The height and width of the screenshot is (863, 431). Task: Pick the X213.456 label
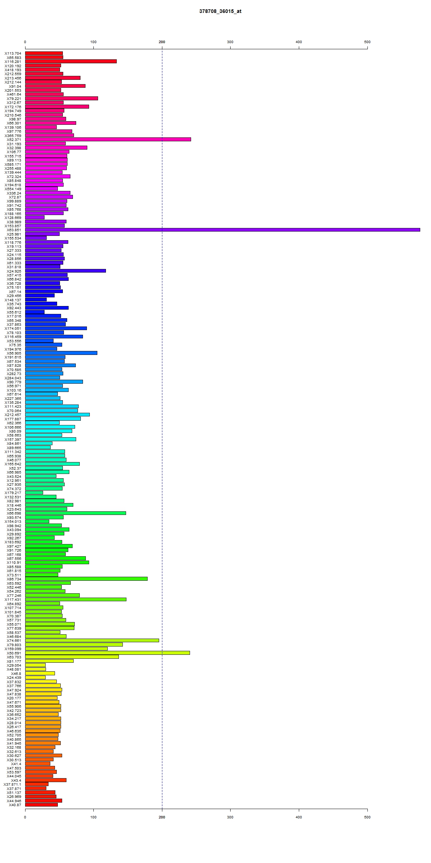point(13,78)
